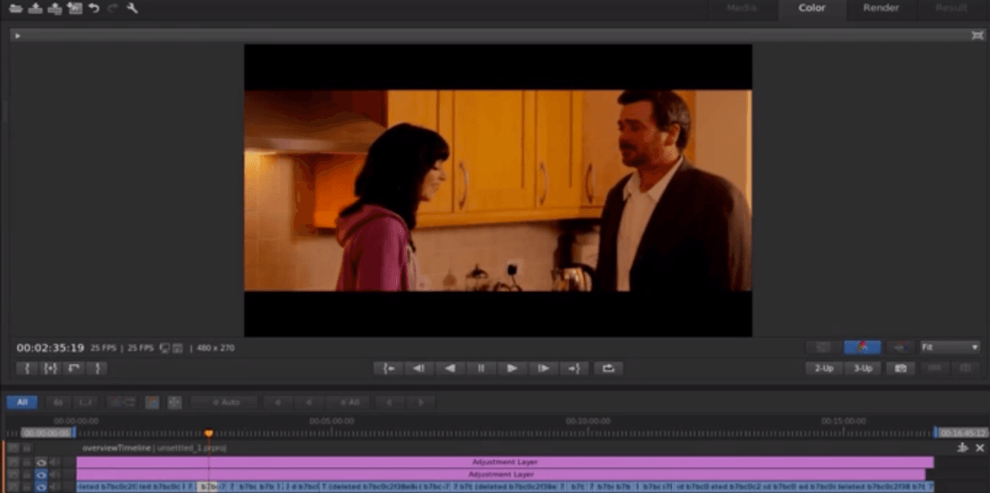This screenshot has height=493, width=990.
Task: Click the keyframe All button
Action: tap(347, 402)
